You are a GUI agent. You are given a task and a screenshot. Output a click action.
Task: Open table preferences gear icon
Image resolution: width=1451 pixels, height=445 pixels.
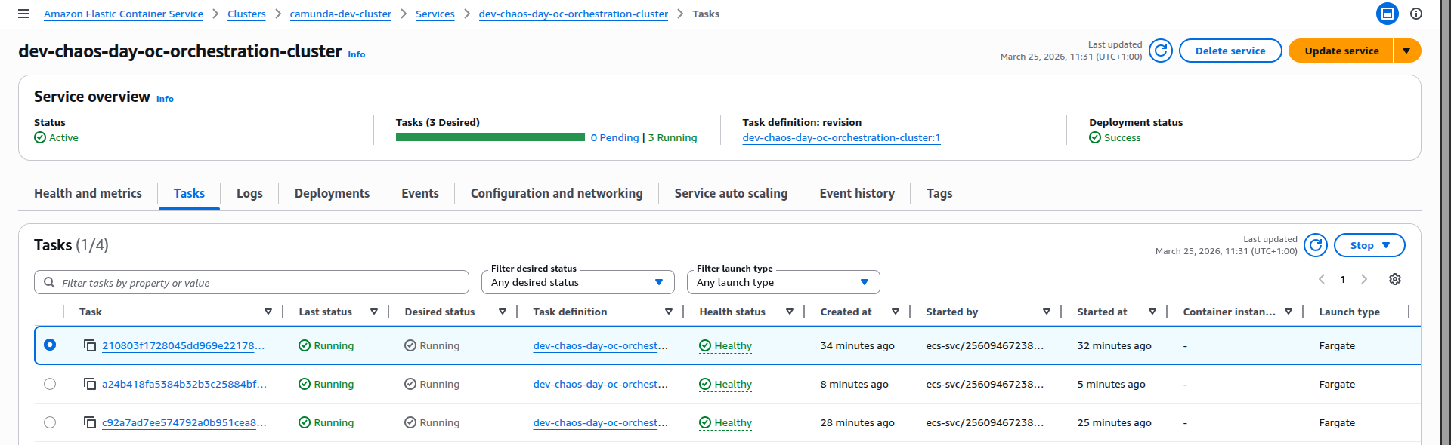pos(1394,279)
